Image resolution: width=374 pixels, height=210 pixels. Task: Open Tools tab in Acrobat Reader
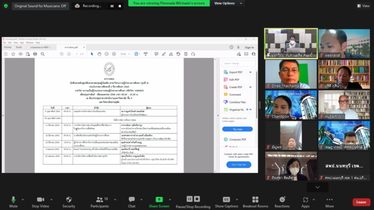pyautogui.click(x=19, y=47)
